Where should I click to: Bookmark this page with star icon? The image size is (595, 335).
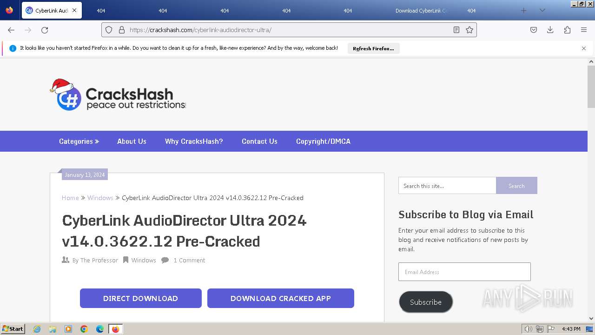pyautogui.click(x=469, y=30)
